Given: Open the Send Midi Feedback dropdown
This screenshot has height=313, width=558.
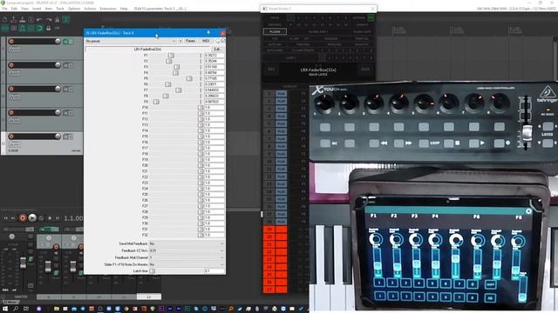Looking at the screenshot, I should pos(187,243).
